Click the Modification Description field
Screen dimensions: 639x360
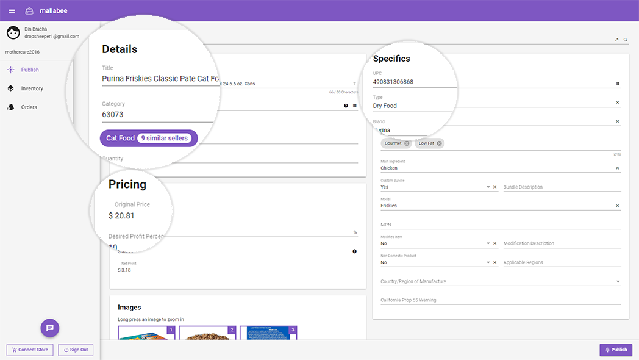tap(562, 243)
